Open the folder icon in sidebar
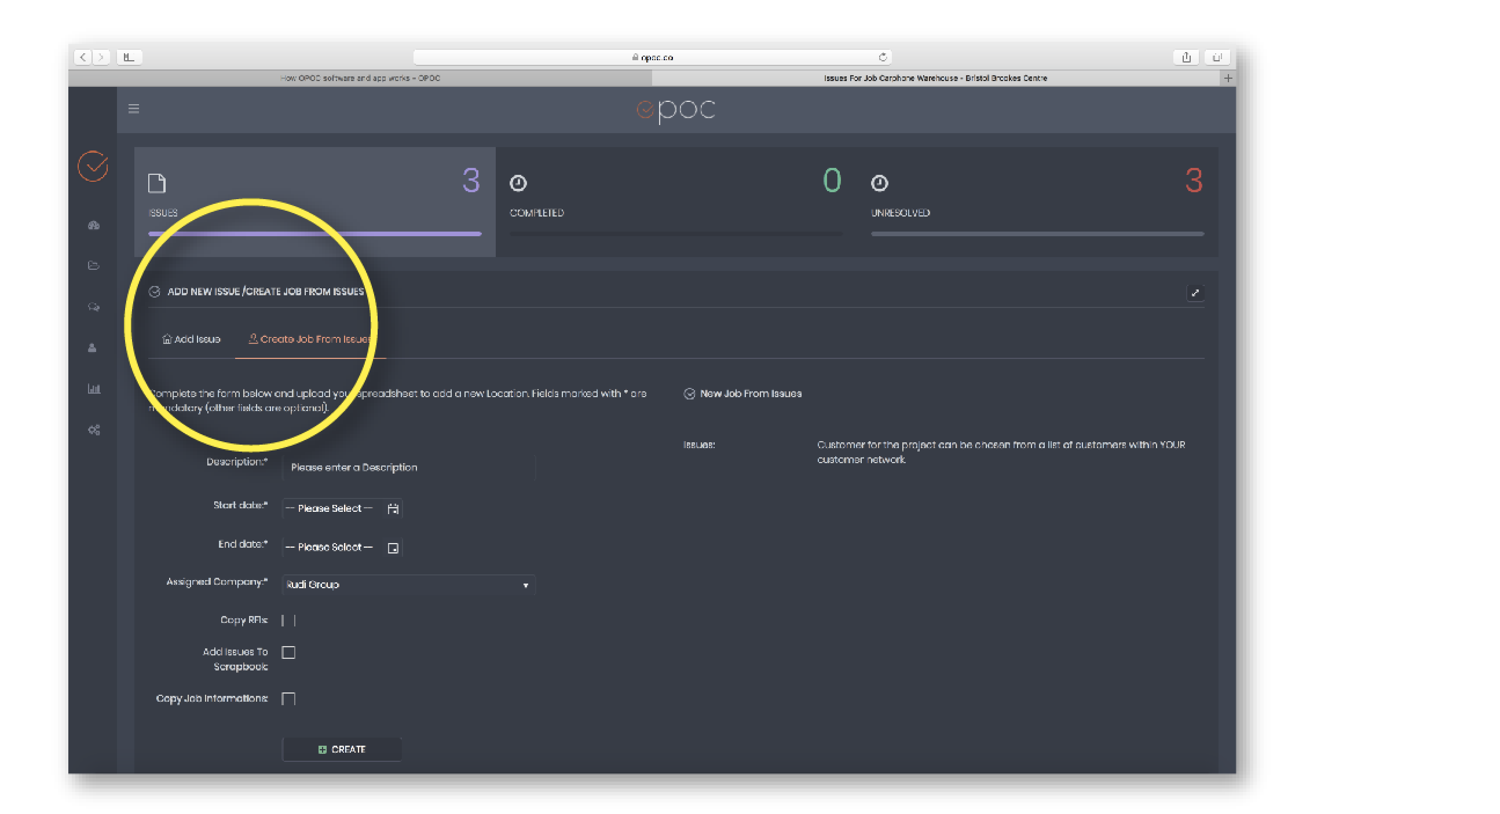The width and height of the screenshot is (1500, 814). [x=94, y=266]
